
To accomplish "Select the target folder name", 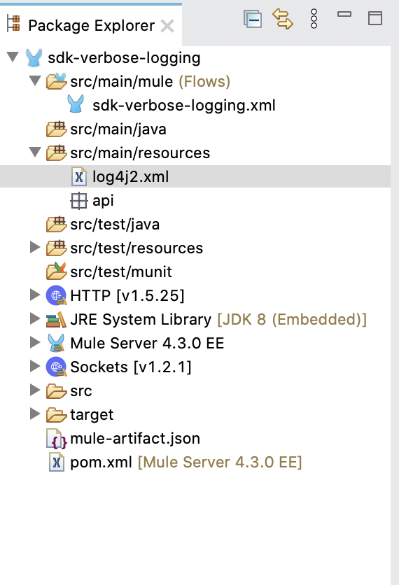I will [x=92, y=415].
